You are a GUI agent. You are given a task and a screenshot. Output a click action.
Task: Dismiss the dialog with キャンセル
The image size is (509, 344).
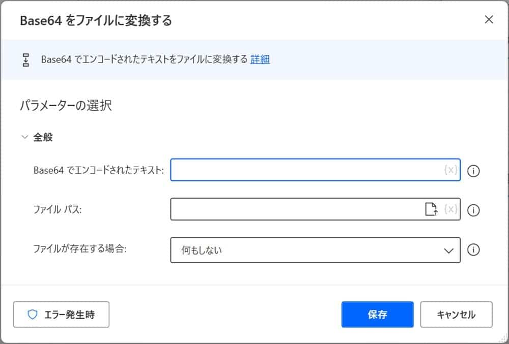tap(456, 315)
